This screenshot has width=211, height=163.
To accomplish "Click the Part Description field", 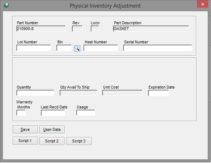I will coord(151,29).
